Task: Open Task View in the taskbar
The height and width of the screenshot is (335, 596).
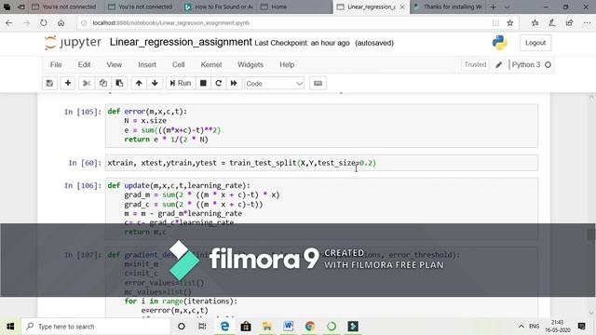Action: point(202,327)
